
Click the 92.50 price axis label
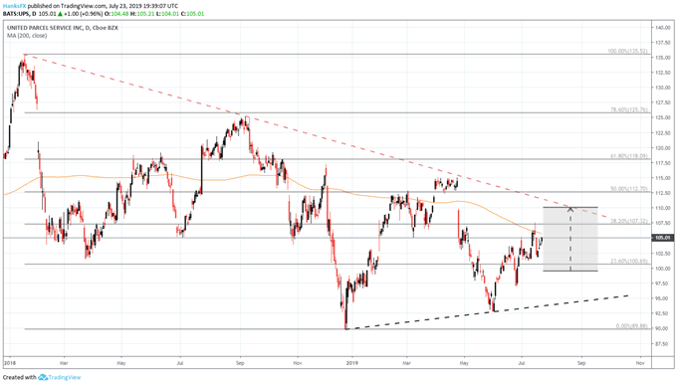[663, 313]
